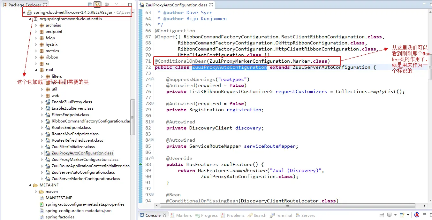The image size is (432, 220).
Task: Toggle Link with Editor in Package Explorer
Action: (x=97, y=5)
